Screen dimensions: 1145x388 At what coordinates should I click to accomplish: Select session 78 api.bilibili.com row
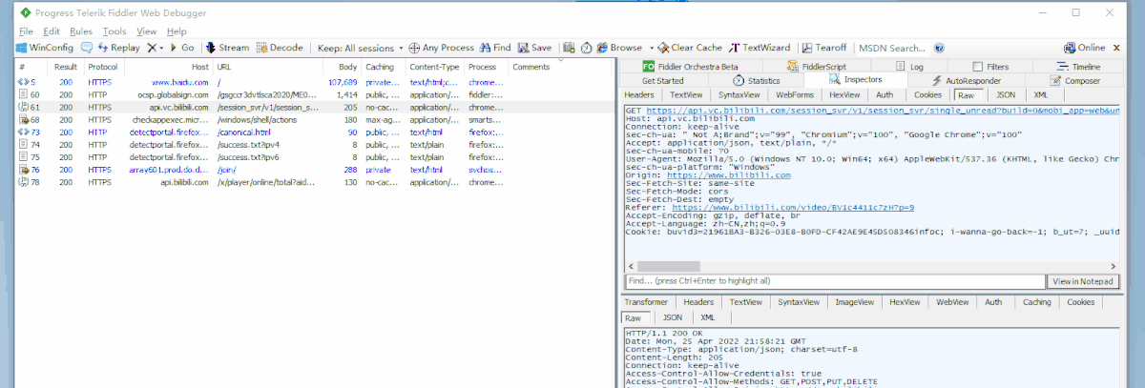pyautogui.click(x=313, y=182)
